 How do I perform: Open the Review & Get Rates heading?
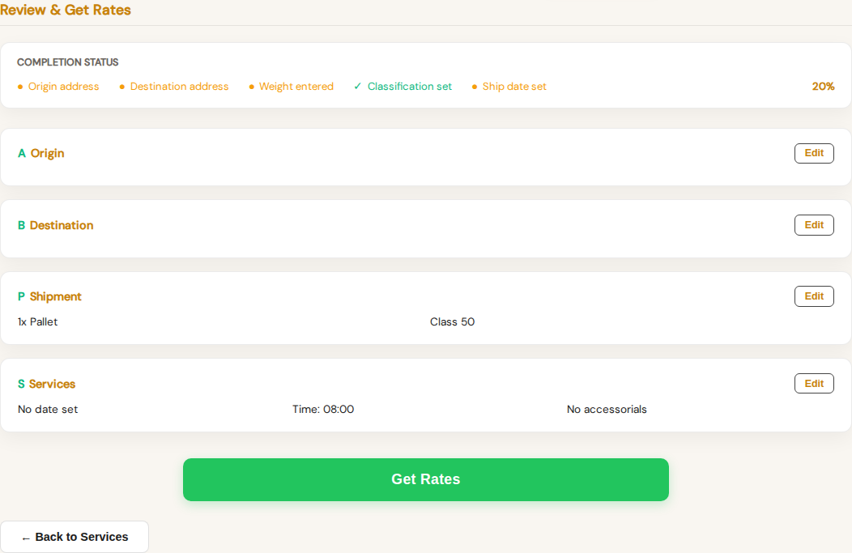point(66,11)
